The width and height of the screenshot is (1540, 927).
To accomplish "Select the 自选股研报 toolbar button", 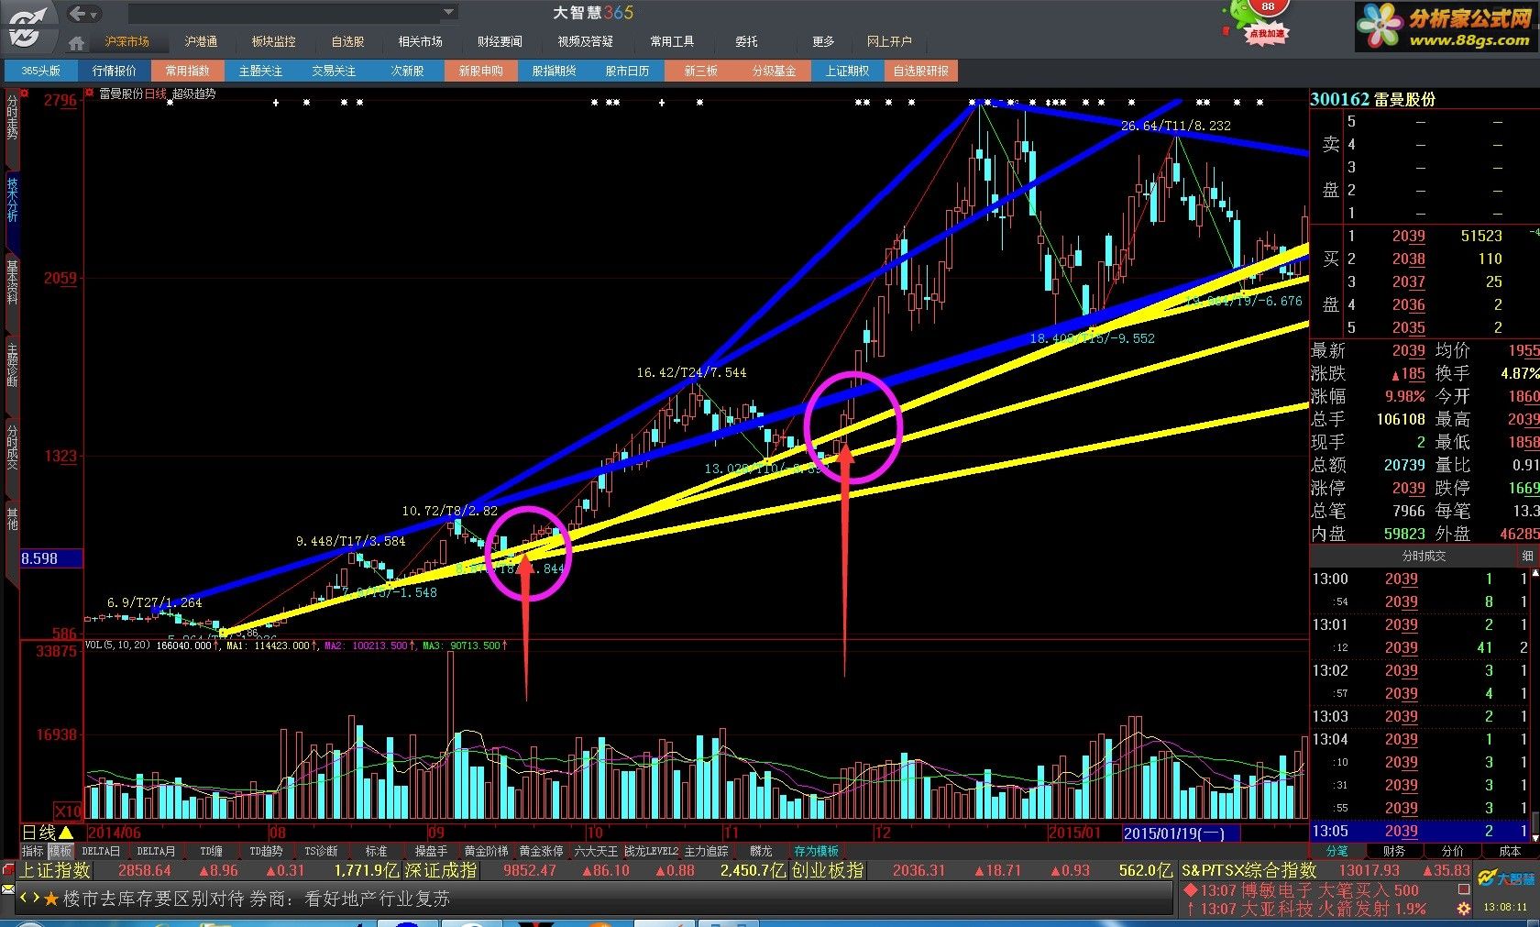I will 920,71.
